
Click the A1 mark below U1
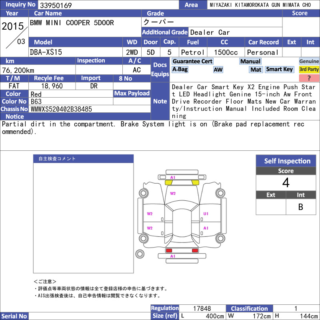pos(206,228)
